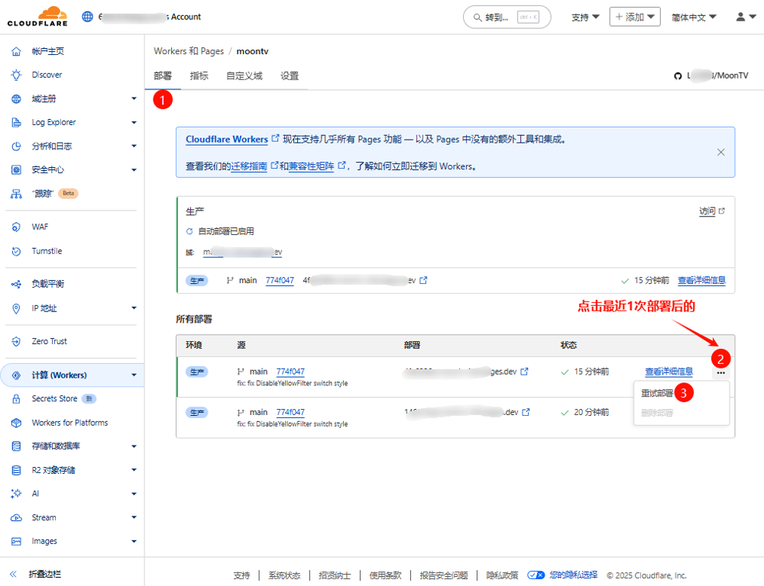
Task: Open the 支持 dropdown in header
Action: coord(585,17)
